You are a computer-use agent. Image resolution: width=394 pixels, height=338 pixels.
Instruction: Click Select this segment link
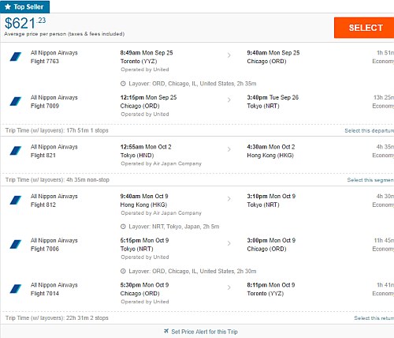coord(370,180)
